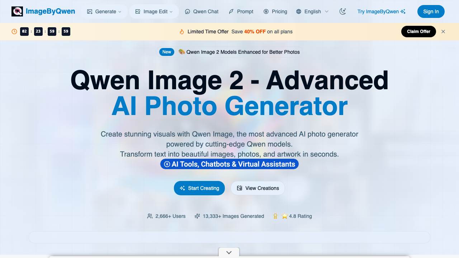This screenshot has width=459, height=258.
Task: Click the Image Edit menu icon
Action: [138, 11]
